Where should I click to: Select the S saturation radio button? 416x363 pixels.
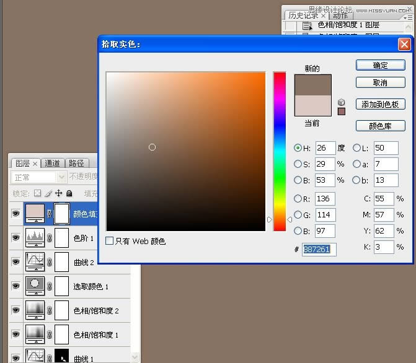[298, 164]
